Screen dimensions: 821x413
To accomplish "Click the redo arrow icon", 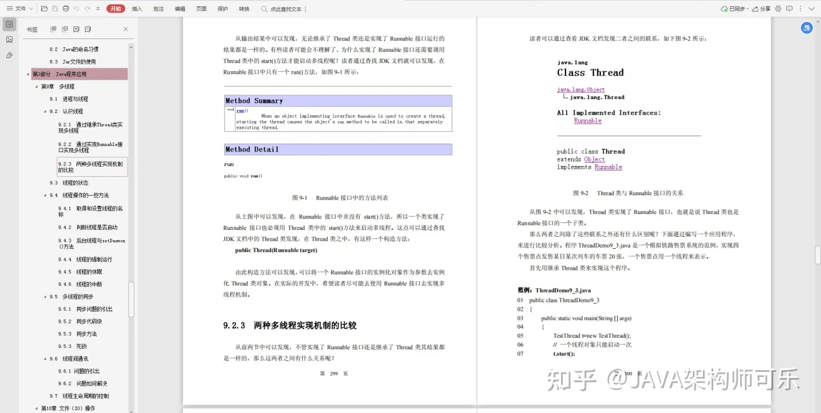I will (87, 9).
